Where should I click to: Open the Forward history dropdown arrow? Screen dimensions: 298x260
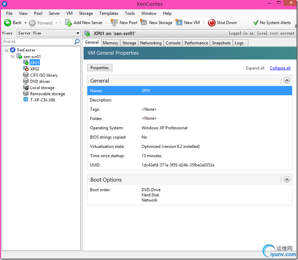click(56, 23)
